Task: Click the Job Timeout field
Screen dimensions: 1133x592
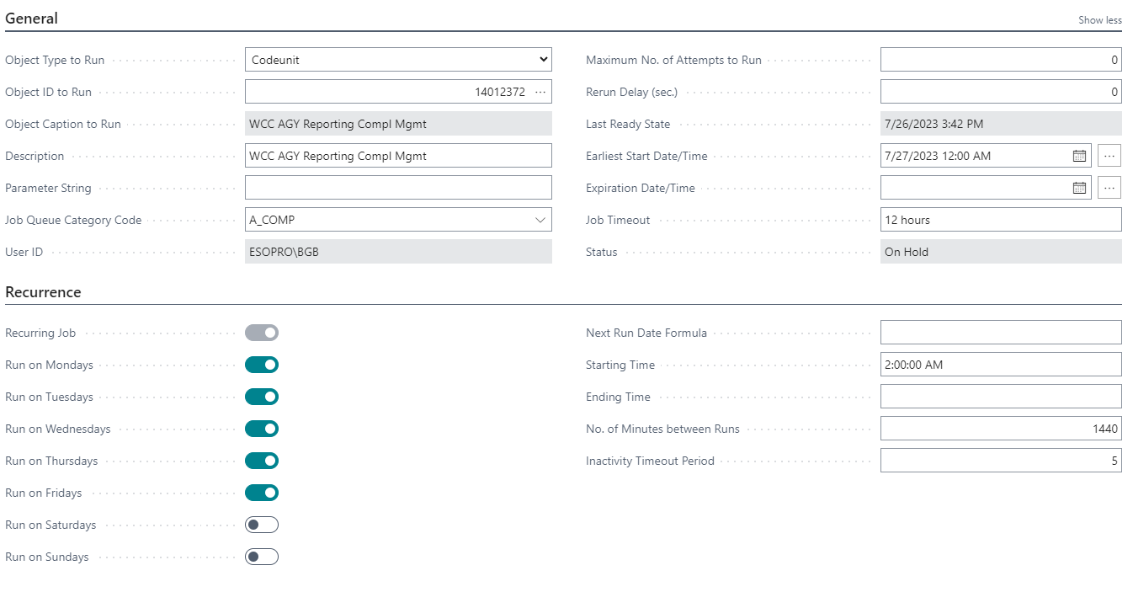Action: tap(1000, 220)
